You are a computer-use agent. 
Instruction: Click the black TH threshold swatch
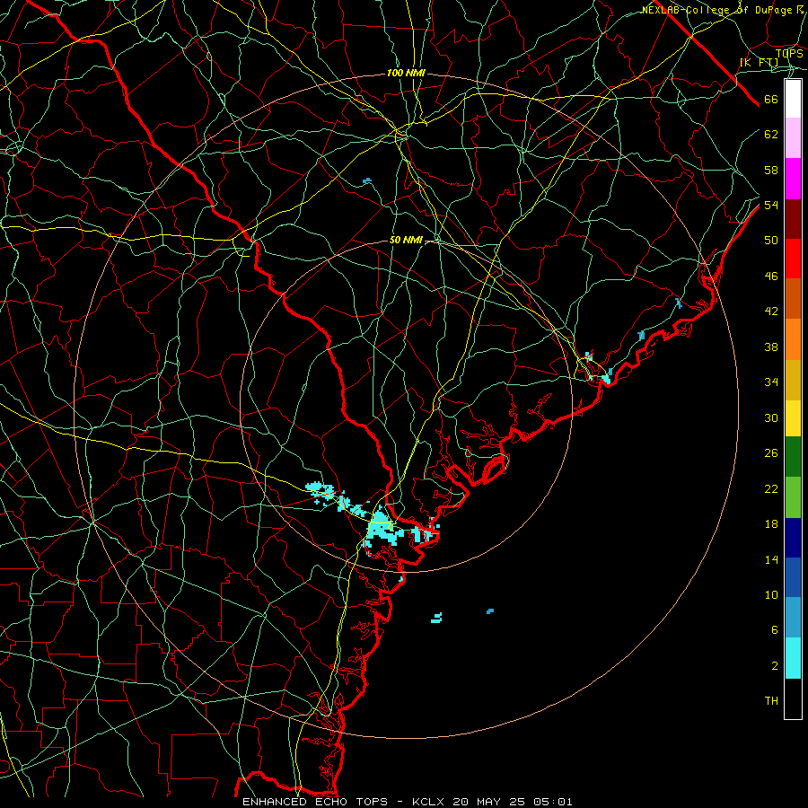(793, 698)
